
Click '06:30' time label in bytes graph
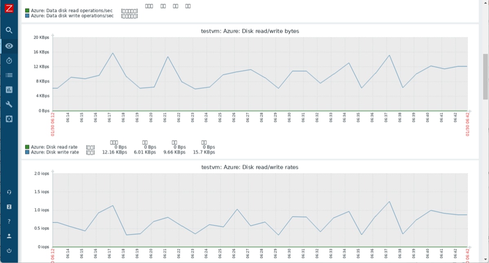[289, 118]
